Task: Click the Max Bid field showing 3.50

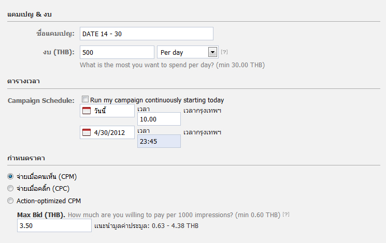Action: click(x=54, y=225)
